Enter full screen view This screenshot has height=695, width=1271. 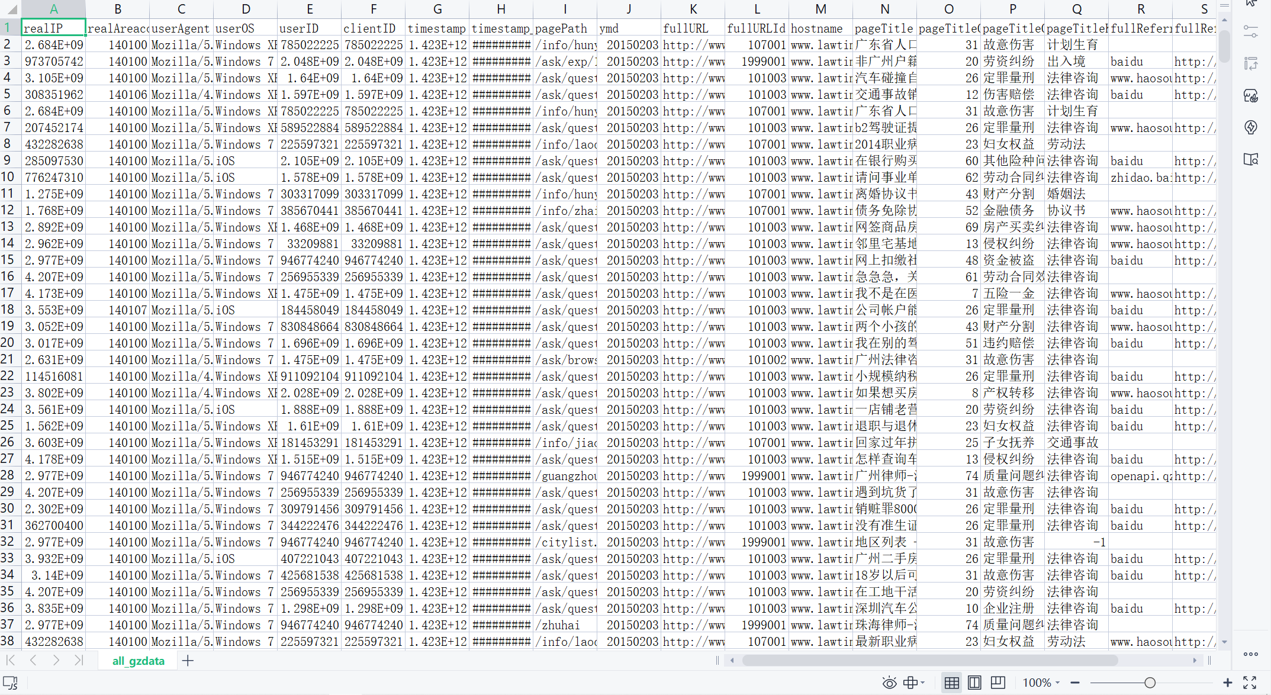coord(1250,683)
